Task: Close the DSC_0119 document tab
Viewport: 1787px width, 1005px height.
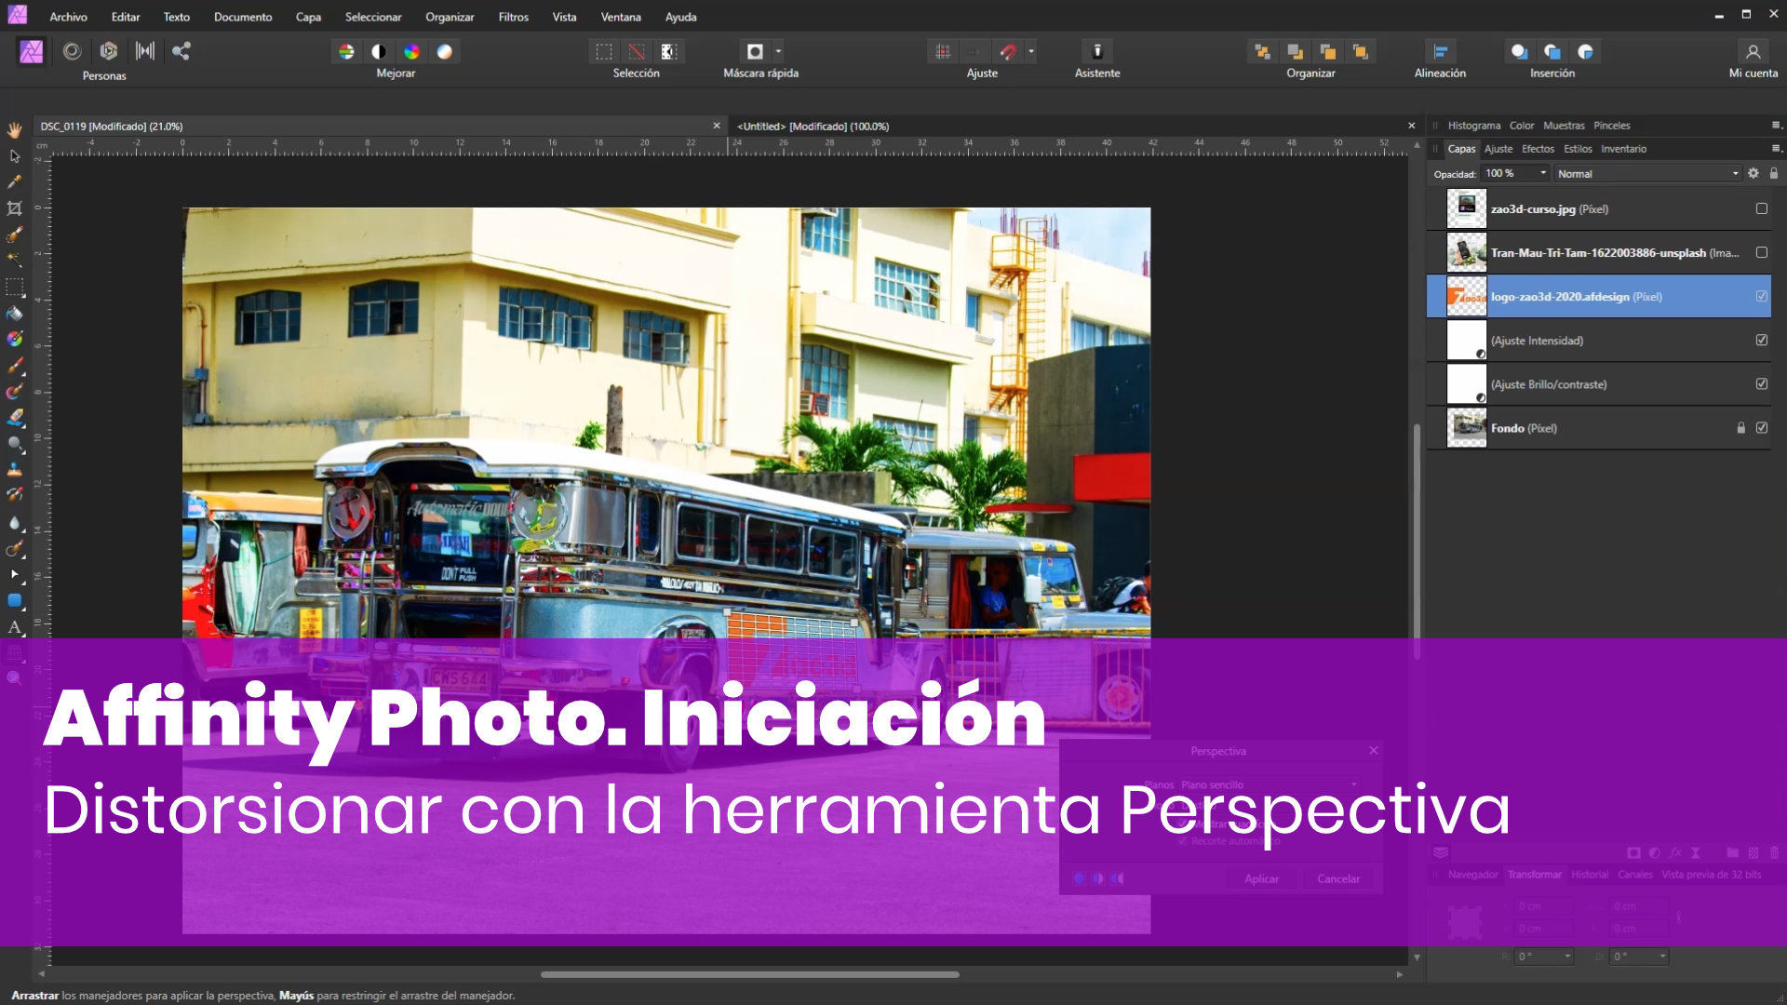Action: click(717, 126)
